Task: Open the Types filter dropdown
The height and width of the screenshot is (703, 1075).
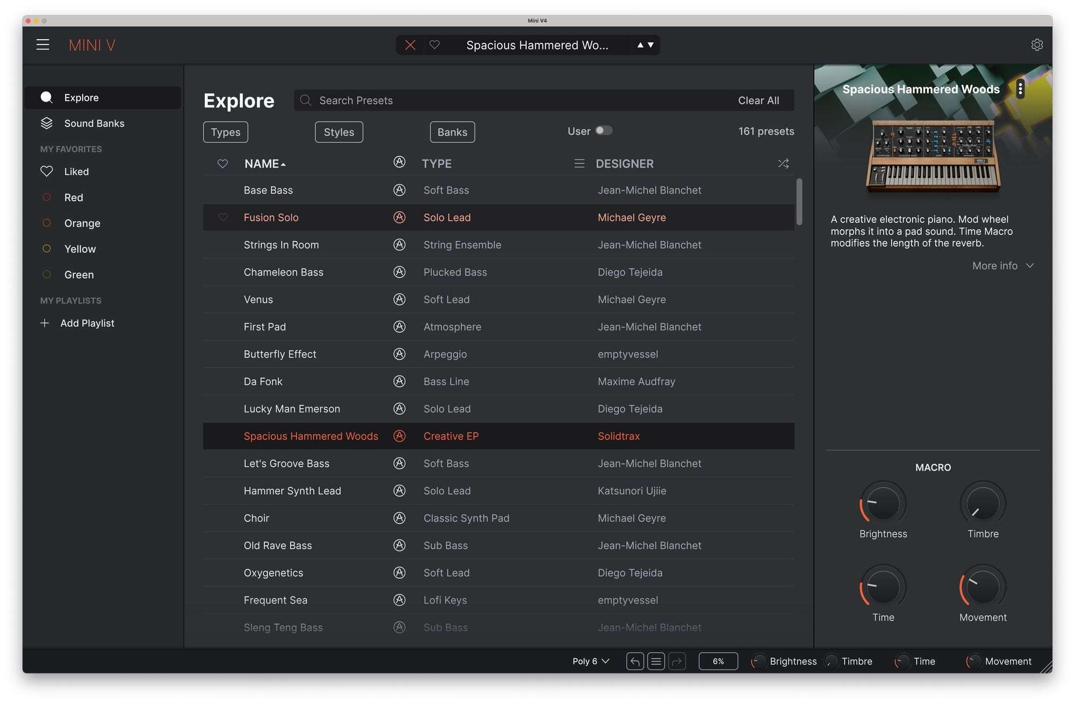Action: coord(225,132)
